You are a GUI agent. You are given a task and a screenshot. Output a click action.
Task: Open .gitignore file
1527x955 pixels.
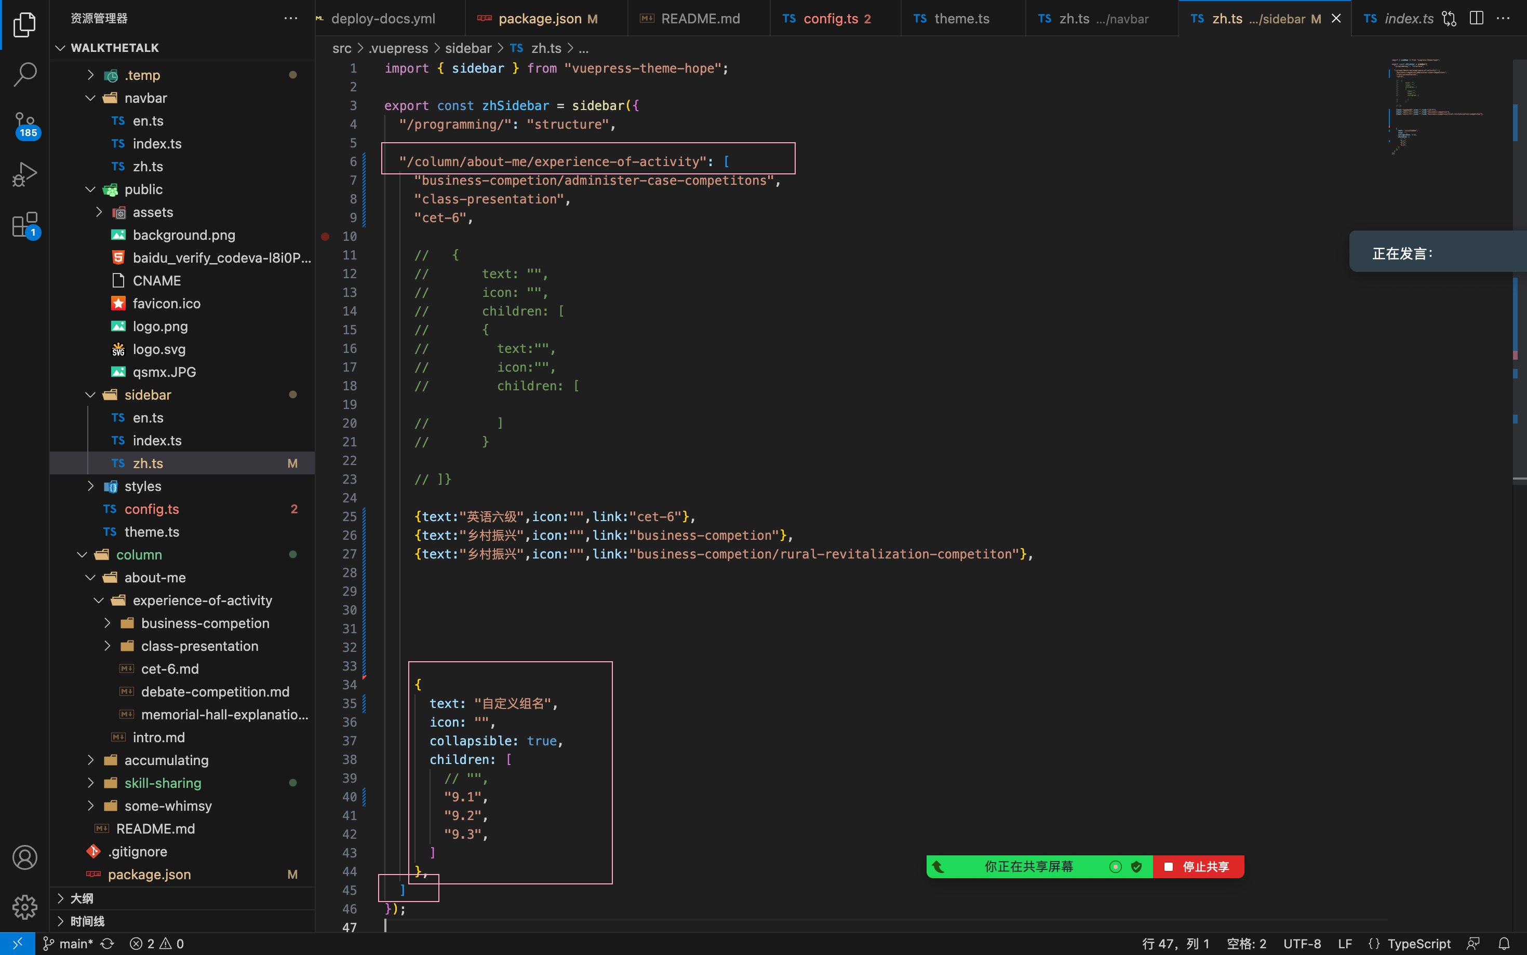click(182, 851)
